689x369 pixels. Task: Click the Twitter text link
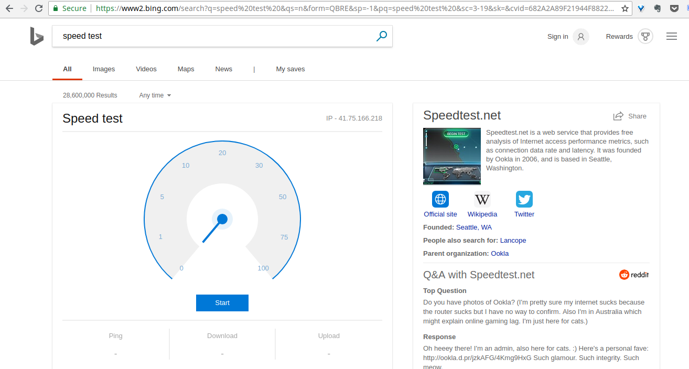click(x=524, y=214)
